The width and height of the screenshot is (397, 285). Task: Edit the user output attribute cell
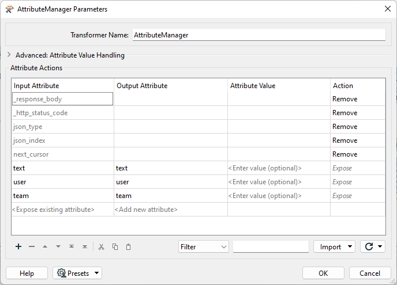tap(171, 182)
